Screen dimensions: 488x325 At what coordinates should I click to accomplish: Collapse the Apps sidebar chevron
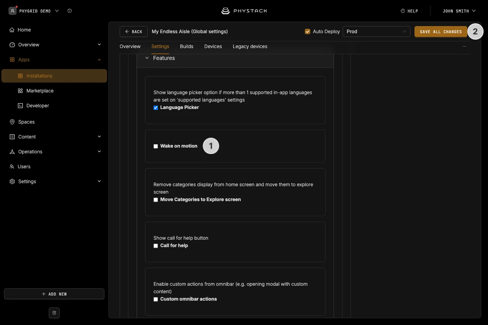(x=99, y=60)
